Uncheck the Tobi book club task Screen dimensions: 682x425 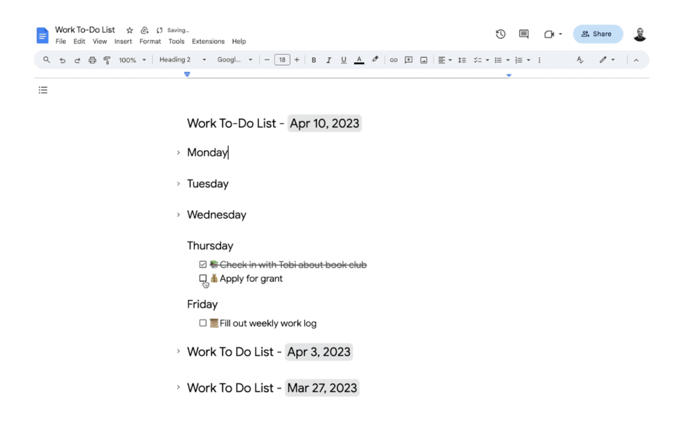tap(203, 264)
